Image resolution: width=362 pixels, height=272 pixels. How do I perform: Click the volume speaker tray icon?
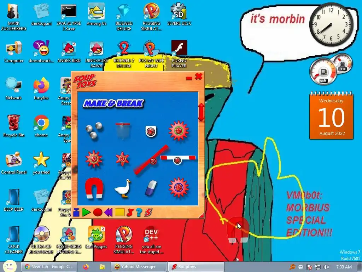[x=326, y=267]
